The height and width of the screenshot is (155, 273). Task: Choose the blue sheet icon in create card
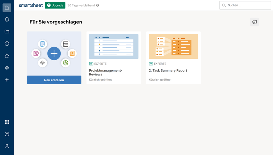(42, 44)
